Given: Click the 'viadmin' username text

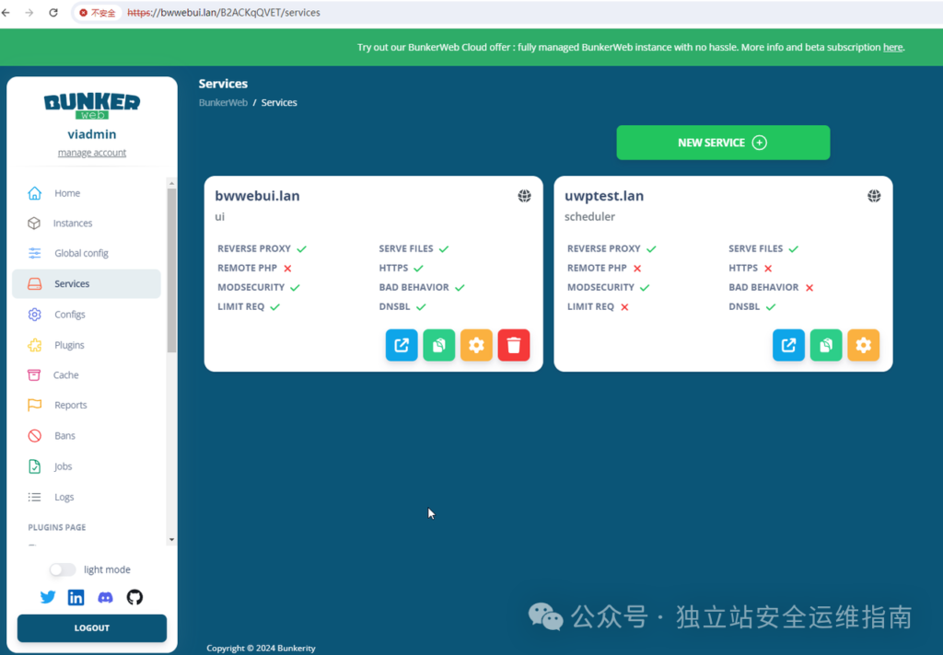Looking at the screenshot, I should pyautogui.click(x=92, y=134).
